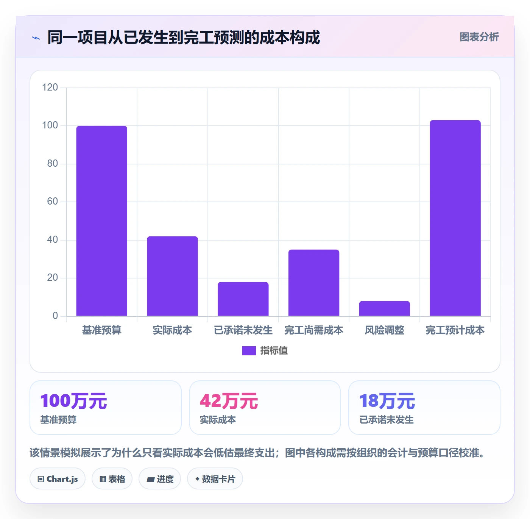
Task: Select the 完工尚需成本 bar
Action: pyautogui.click(x=314, y=283)
